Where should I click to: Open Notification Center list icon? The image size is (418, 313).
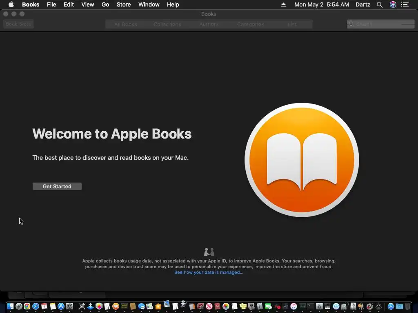(405, 4)
